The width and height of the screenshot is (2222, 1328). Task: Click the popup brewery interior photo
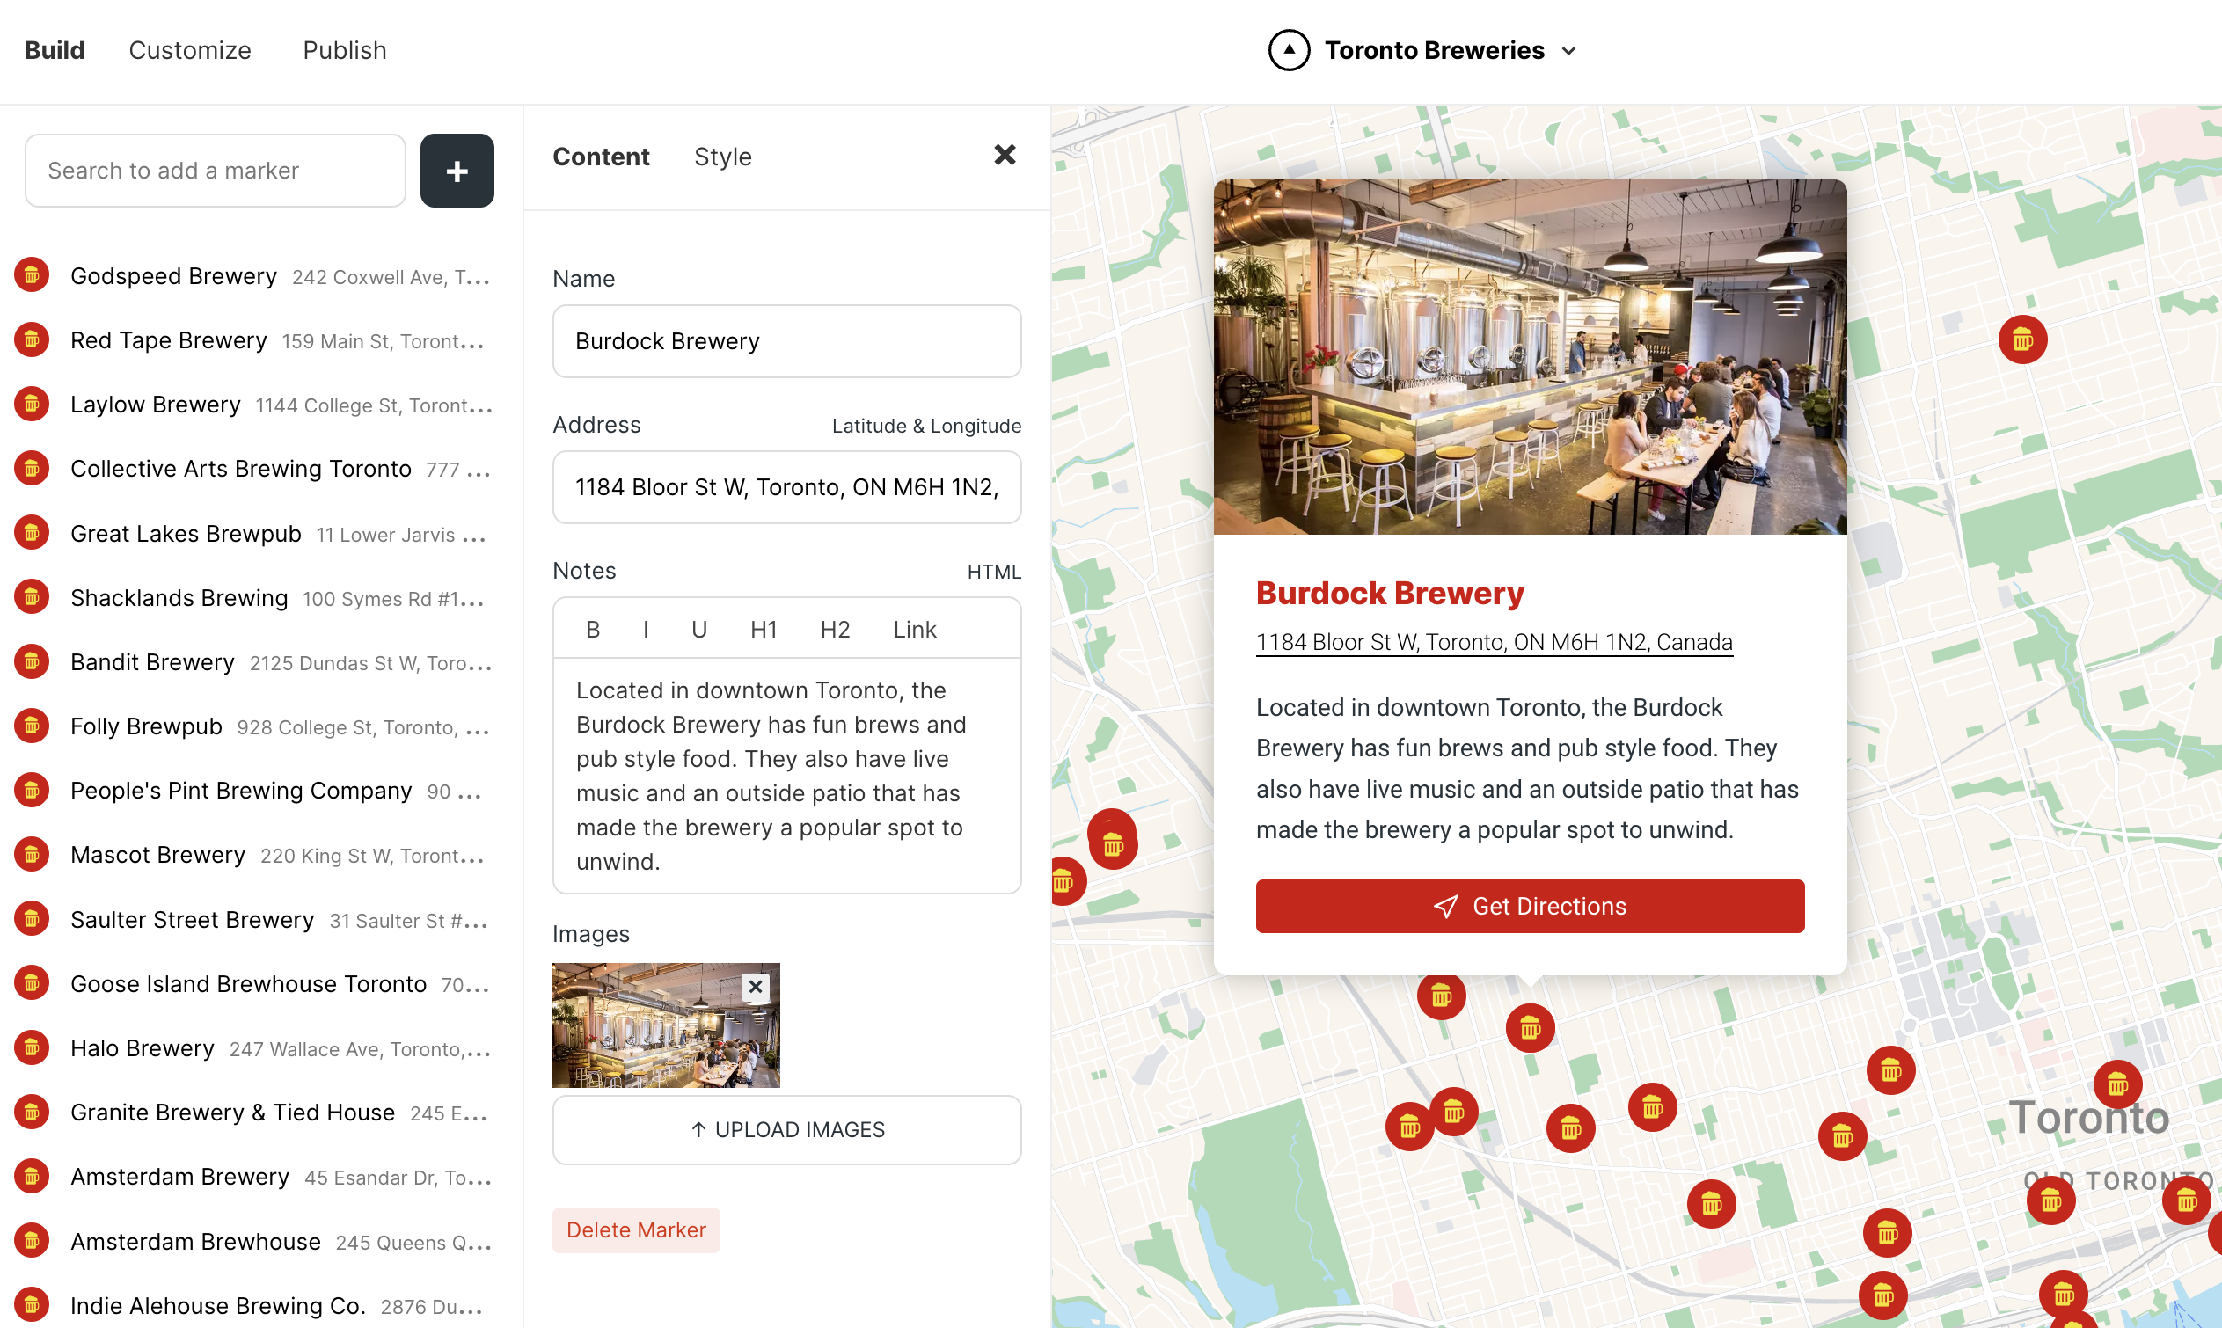(x=1530, y=356)
